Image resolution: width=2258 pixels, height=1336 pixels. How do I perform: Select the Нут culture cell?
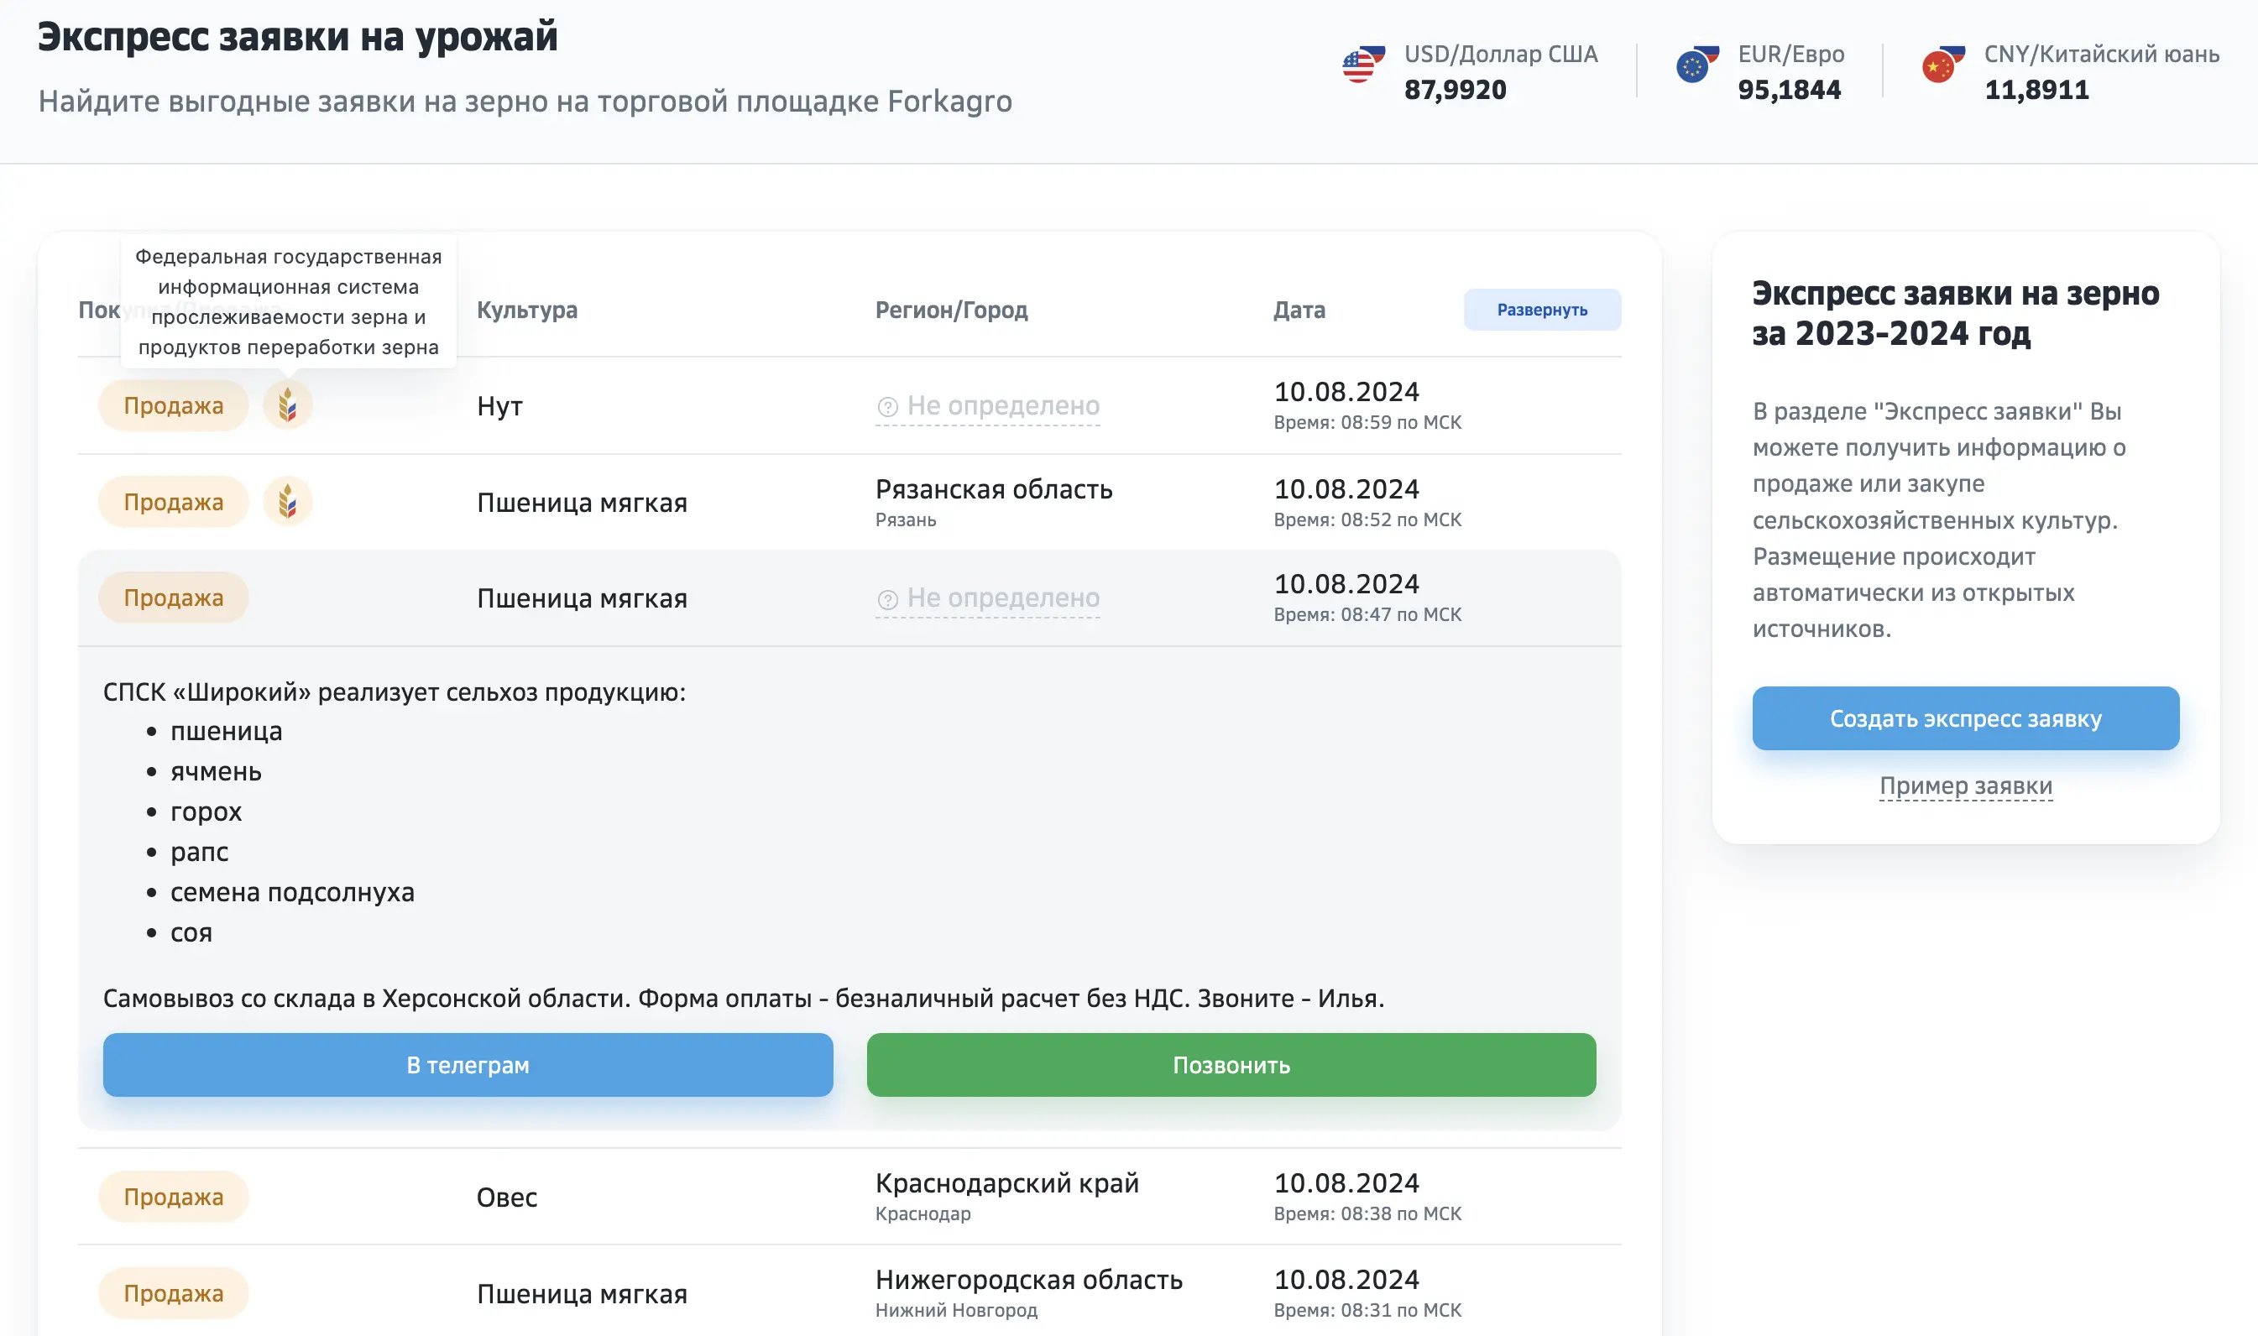pos(499,406)
